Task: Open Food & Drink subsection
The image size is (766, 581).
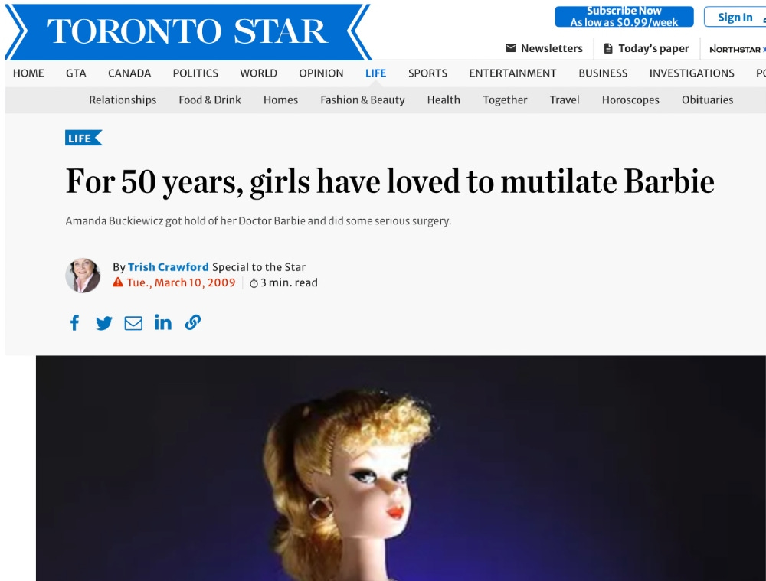Action: tap(210, 100)
